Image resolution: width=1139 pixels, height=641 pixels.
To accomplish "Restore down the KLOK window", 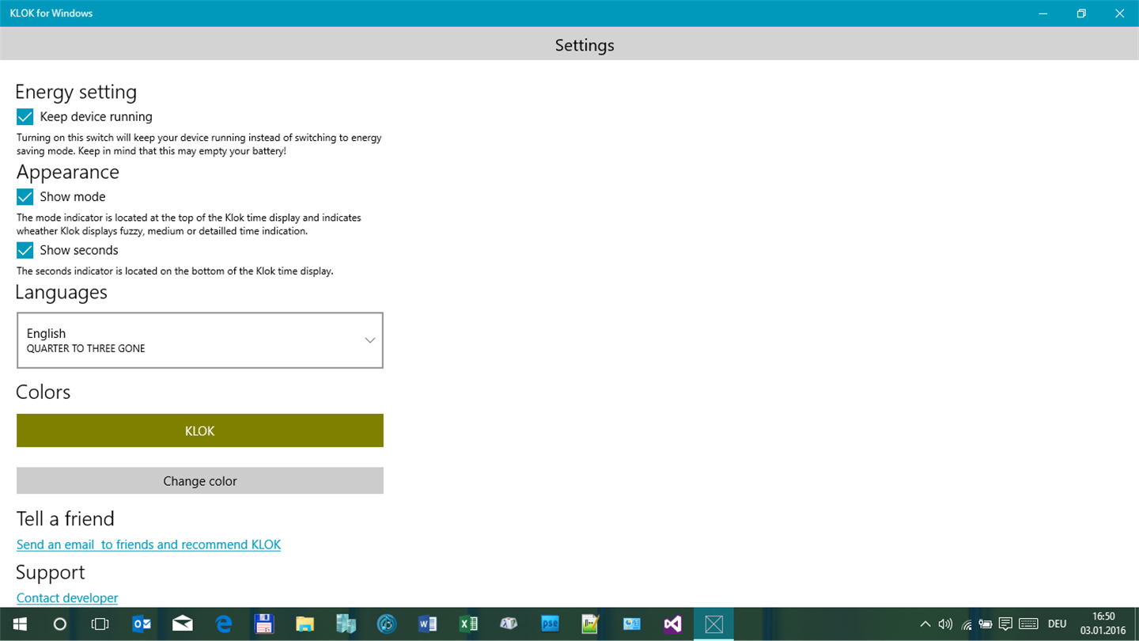I will [1081, 13].
